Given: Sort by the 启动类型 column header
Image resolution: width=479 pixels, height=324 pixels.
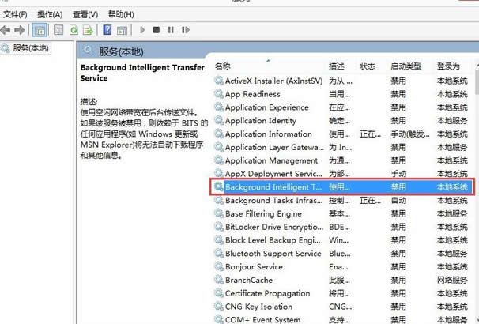Looking at the screenshot, I should (406, 66).
